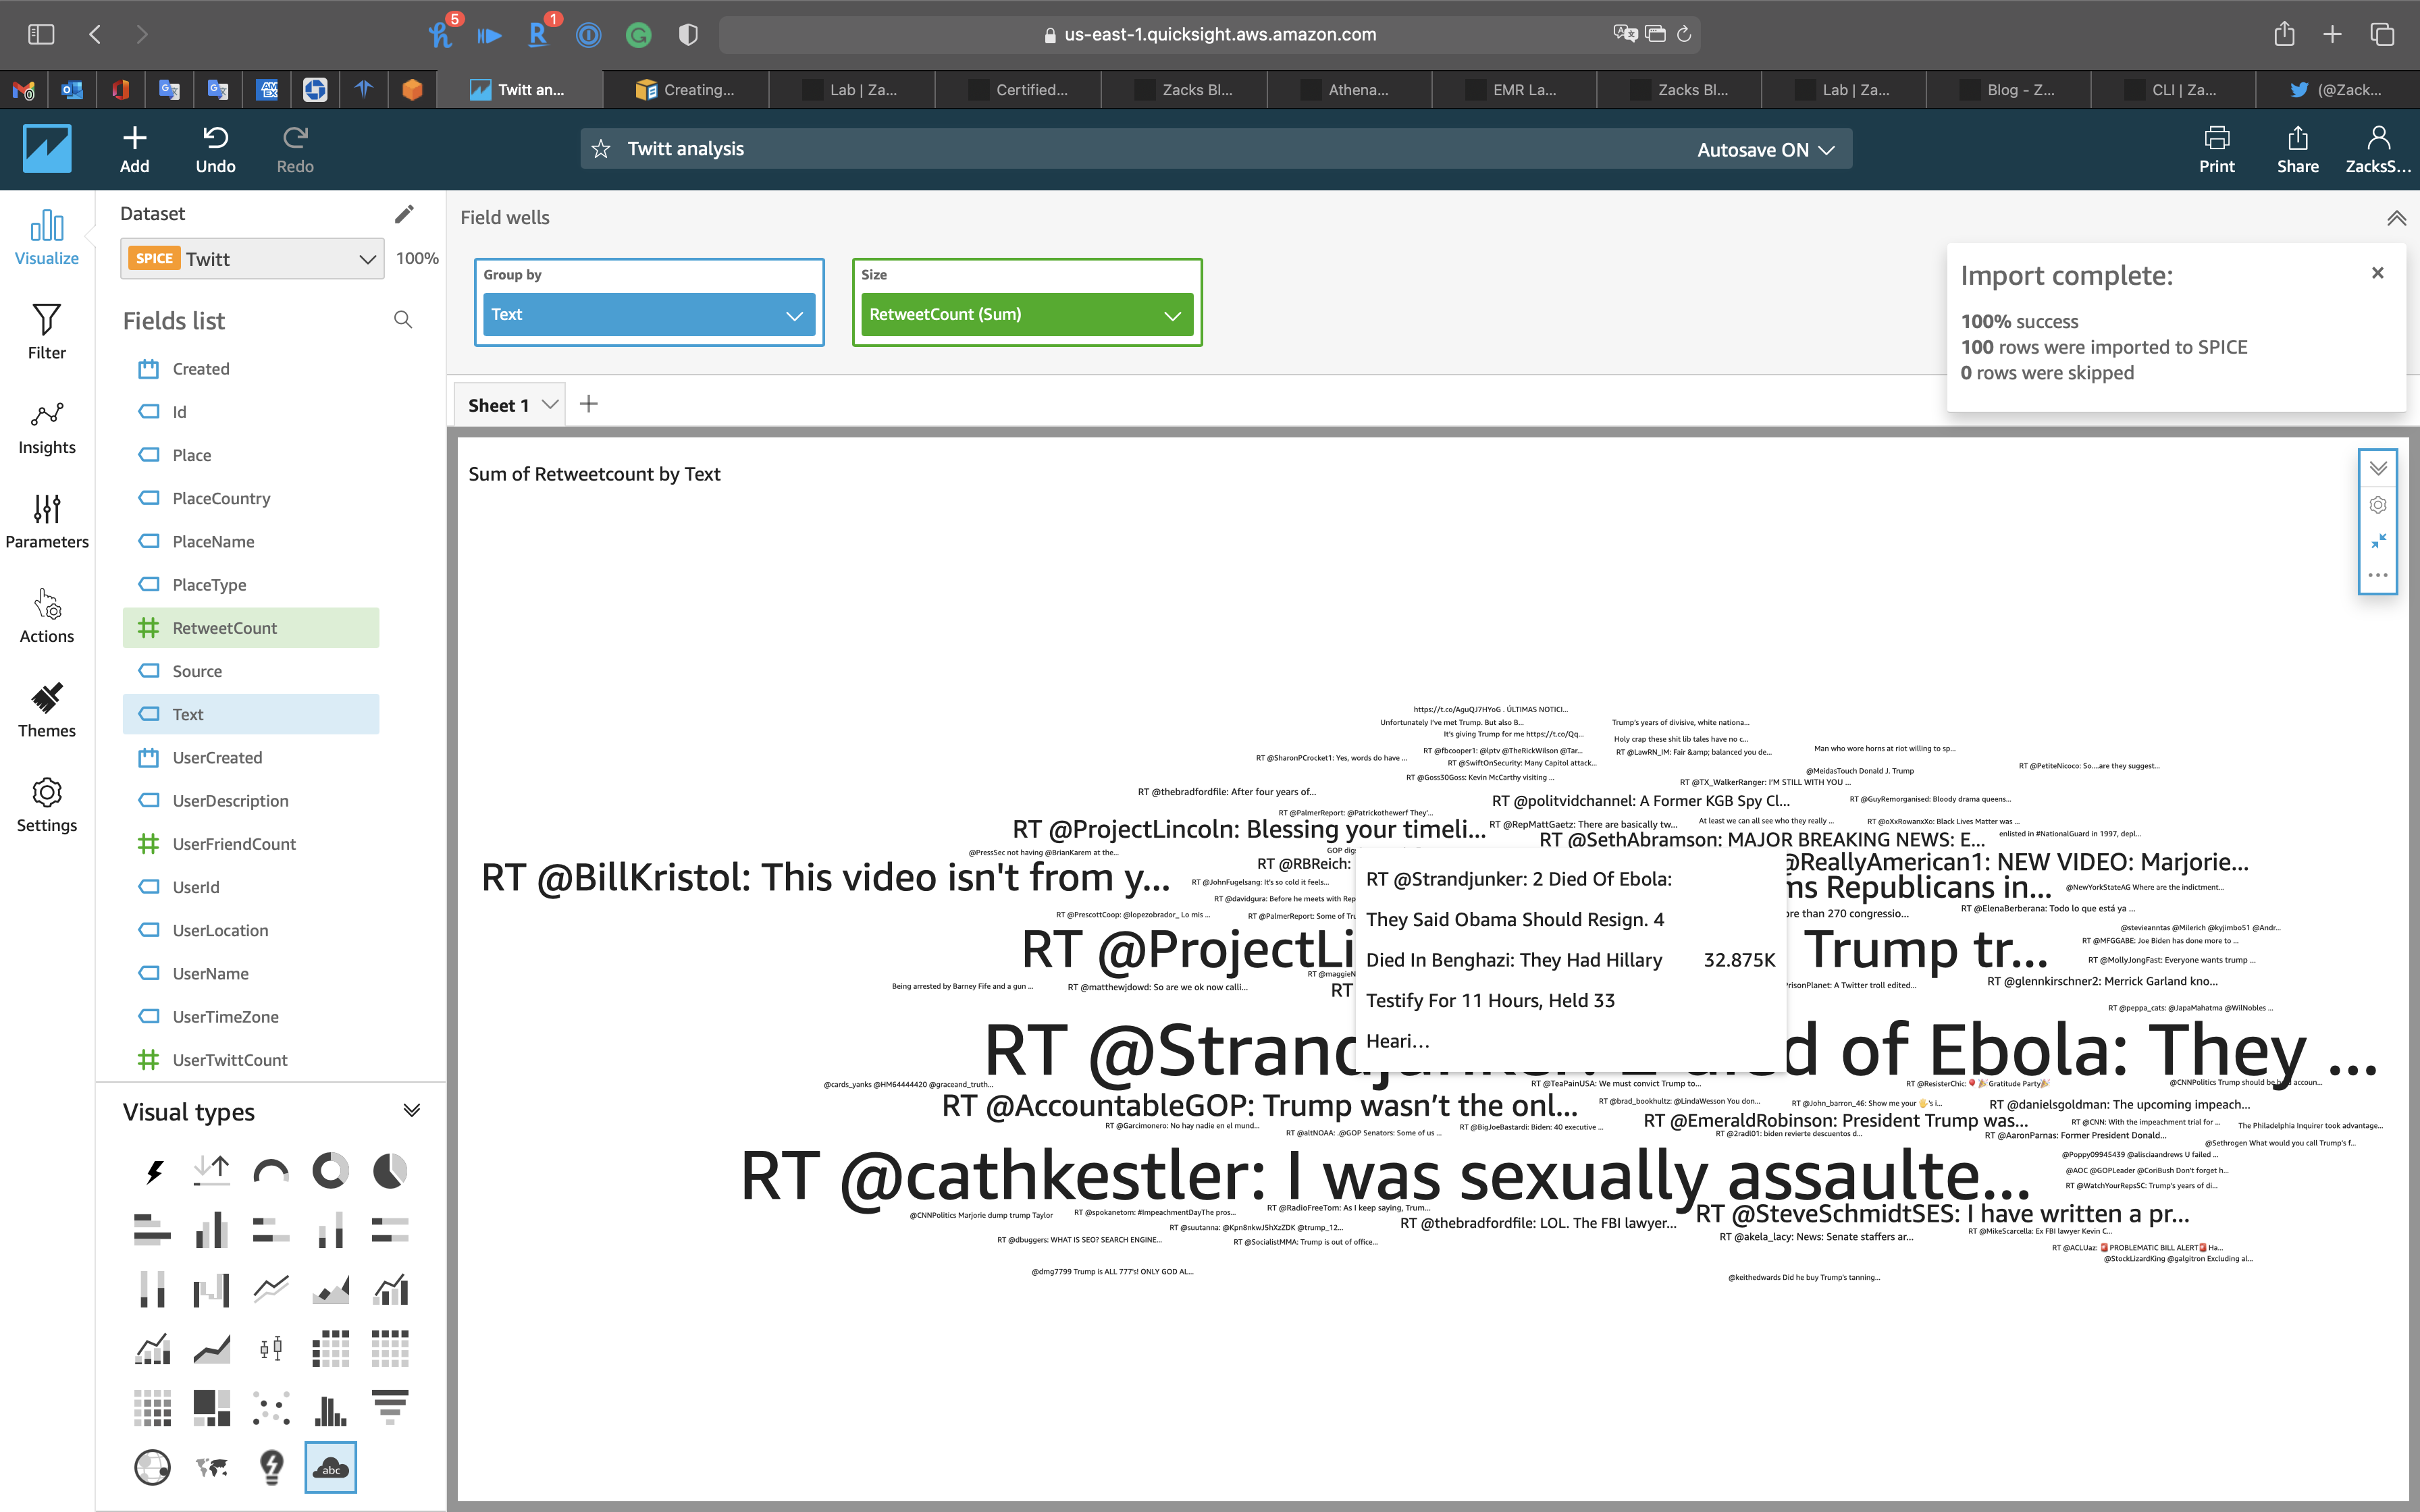
Task: Click the Undo button
Action: coord(215,149)
